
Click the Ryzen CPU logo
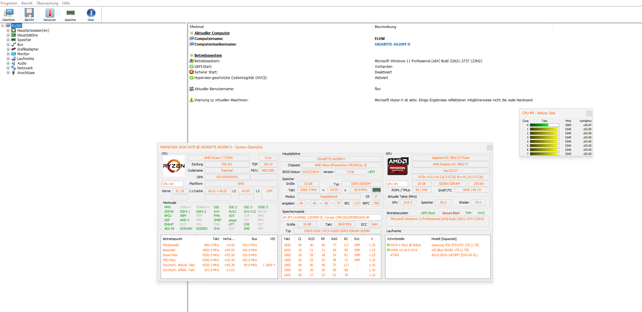(x=174, y=166)
